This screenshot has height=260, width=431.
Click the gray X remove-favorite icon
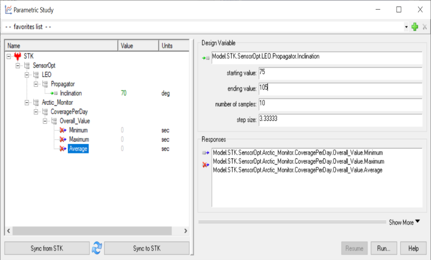(424, 27)
